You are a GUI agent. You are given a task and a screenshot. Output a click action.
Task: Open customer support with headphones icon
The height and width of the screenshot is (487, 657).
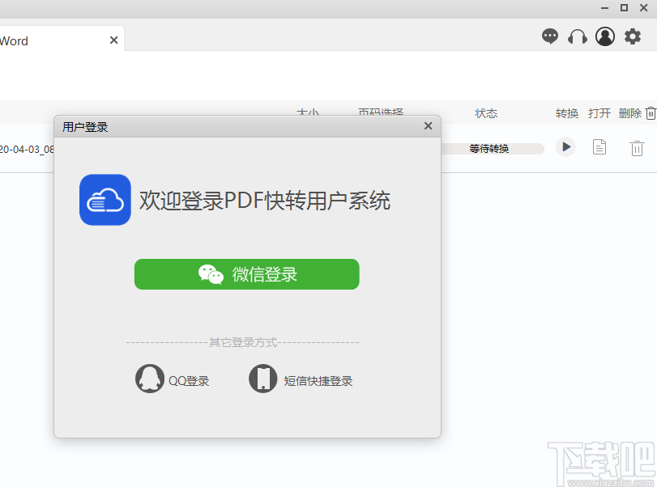(577, 36)
